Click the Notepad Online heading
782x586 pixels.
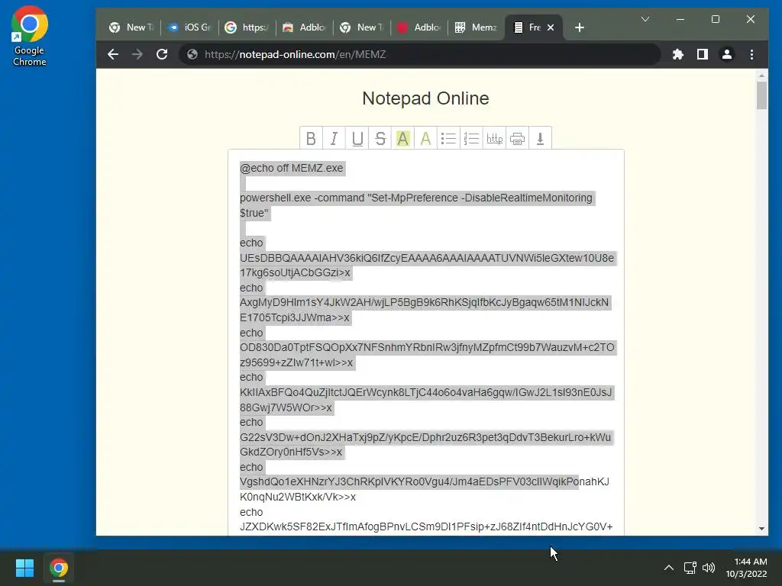coord(425,98)
